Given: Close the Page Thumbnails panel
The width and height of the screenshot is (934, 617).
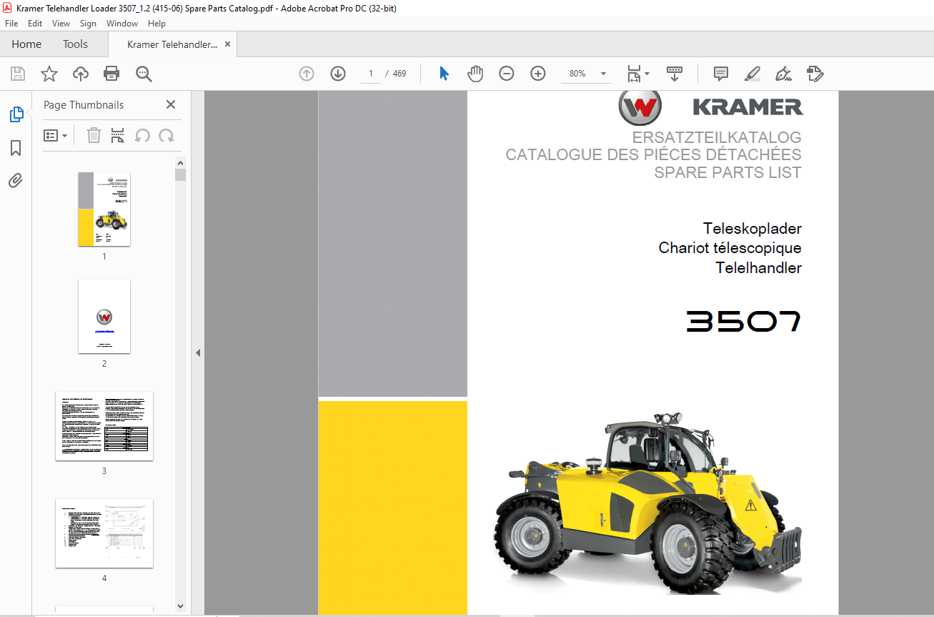Looking at the screenshot, I should [171, 104].
